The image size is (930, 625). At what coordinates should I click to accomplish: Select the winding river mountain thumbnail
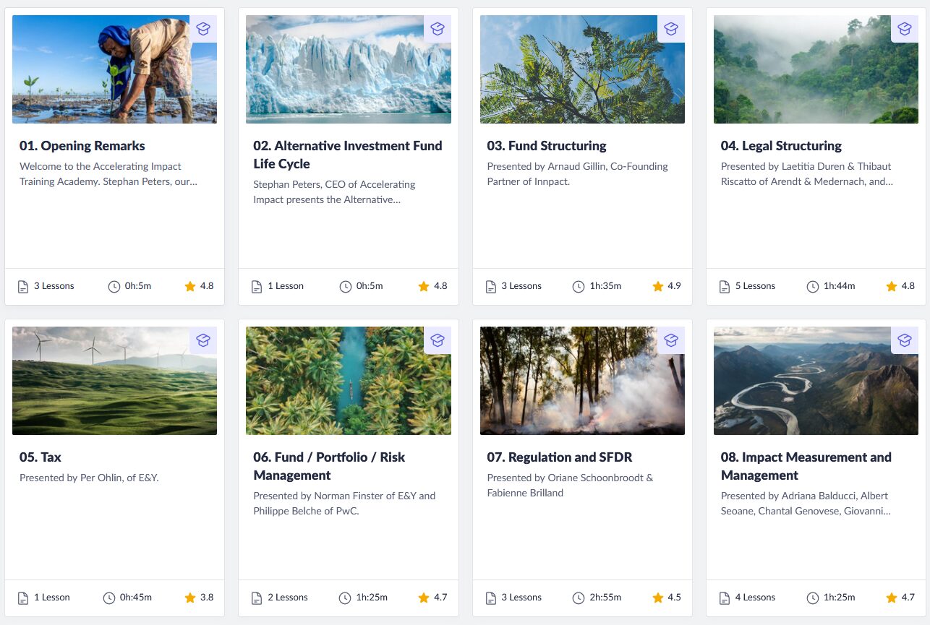point(816,381)
